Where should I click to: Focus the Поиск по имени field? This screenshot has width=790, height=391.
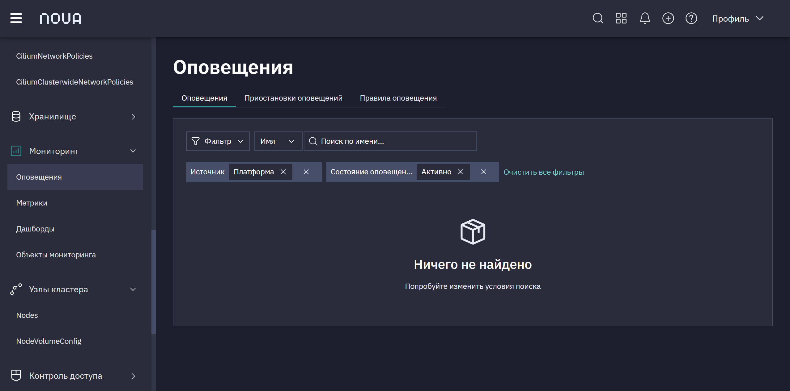(390, 141)
